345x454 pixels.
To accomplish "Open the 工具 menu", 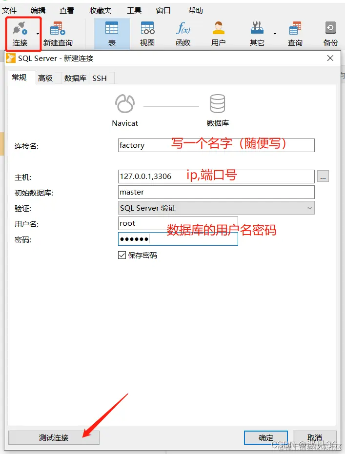I will (x=134, y=11).
